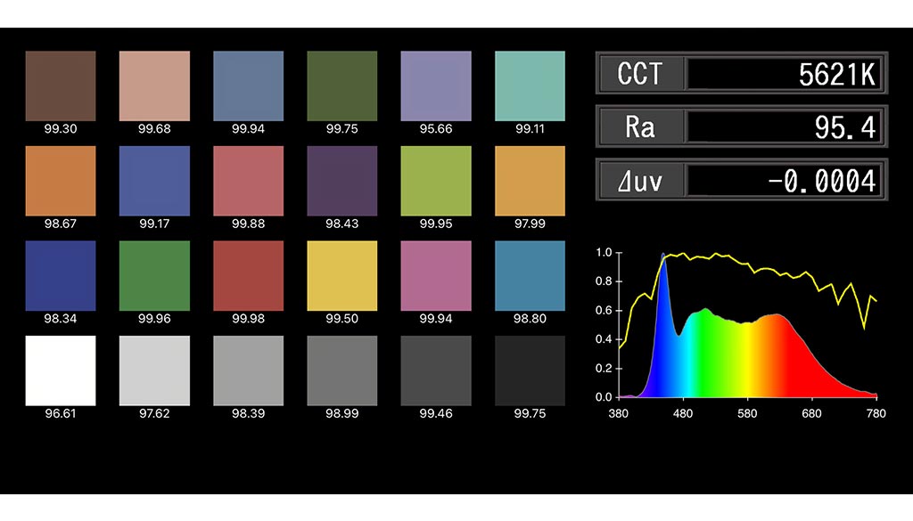Select the cyan-blue swatch labeled 98.80

click(x=530, y=275)
